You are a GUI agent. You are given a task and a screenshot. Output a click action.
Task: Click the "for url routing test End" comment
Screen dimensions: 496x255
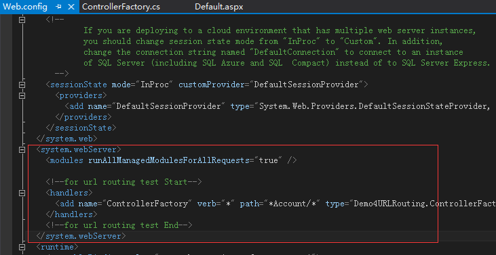pos(119,225)
